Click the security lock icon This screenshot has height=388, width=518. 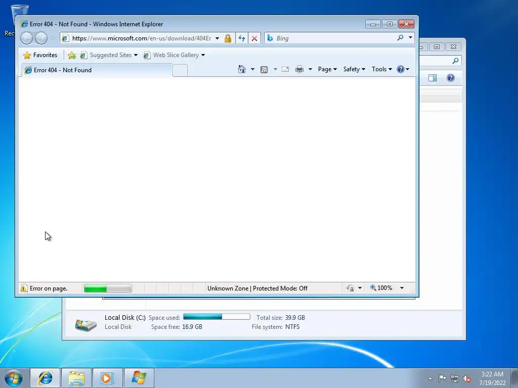(228, 38)
